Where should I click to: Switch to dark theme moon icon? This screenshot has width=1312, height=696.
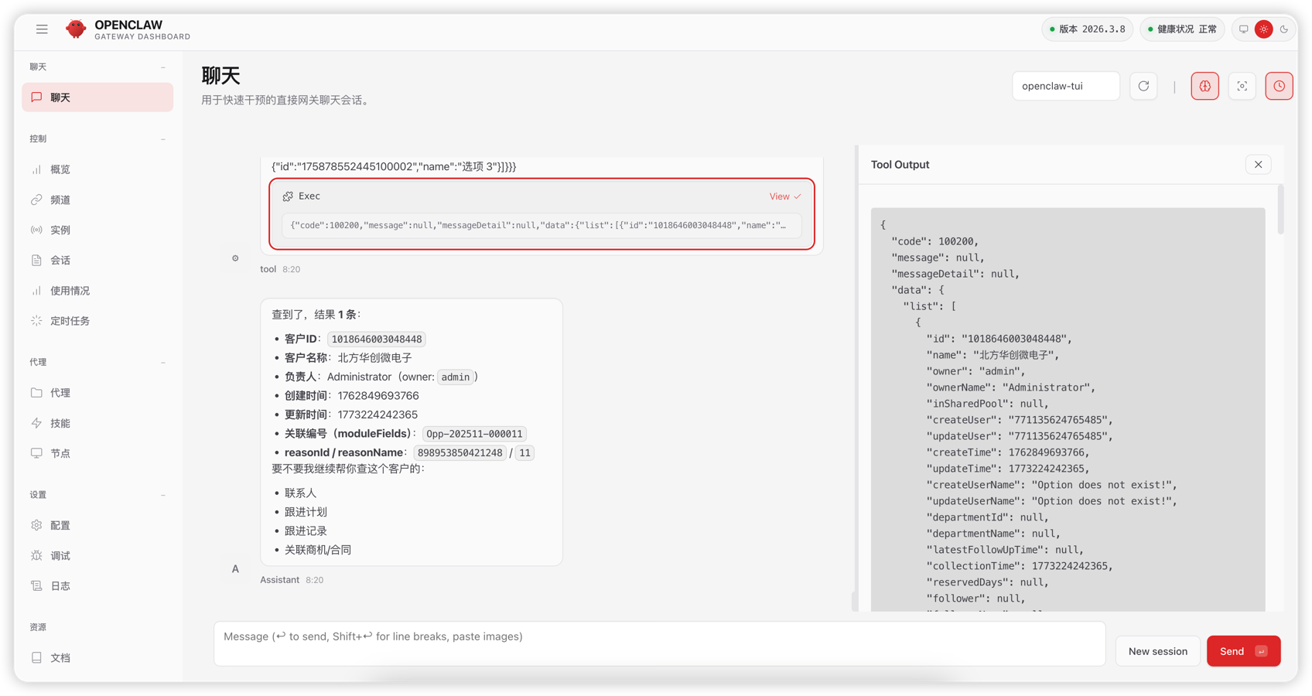pyautogui.click(x=1284, y=29)
